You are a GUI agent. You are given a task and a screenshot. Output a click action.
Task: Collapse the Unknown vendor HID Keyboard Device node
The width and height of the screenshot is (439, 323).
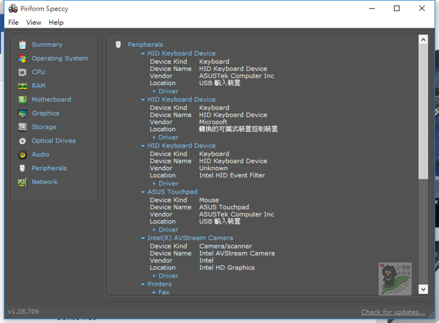pos(143,146)
